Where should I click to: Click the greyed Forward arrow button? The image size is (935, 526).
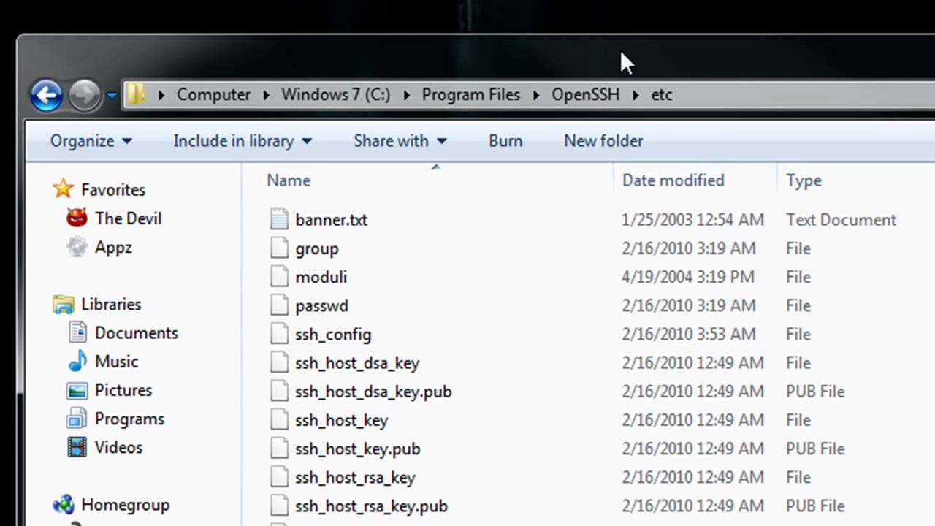85,95
